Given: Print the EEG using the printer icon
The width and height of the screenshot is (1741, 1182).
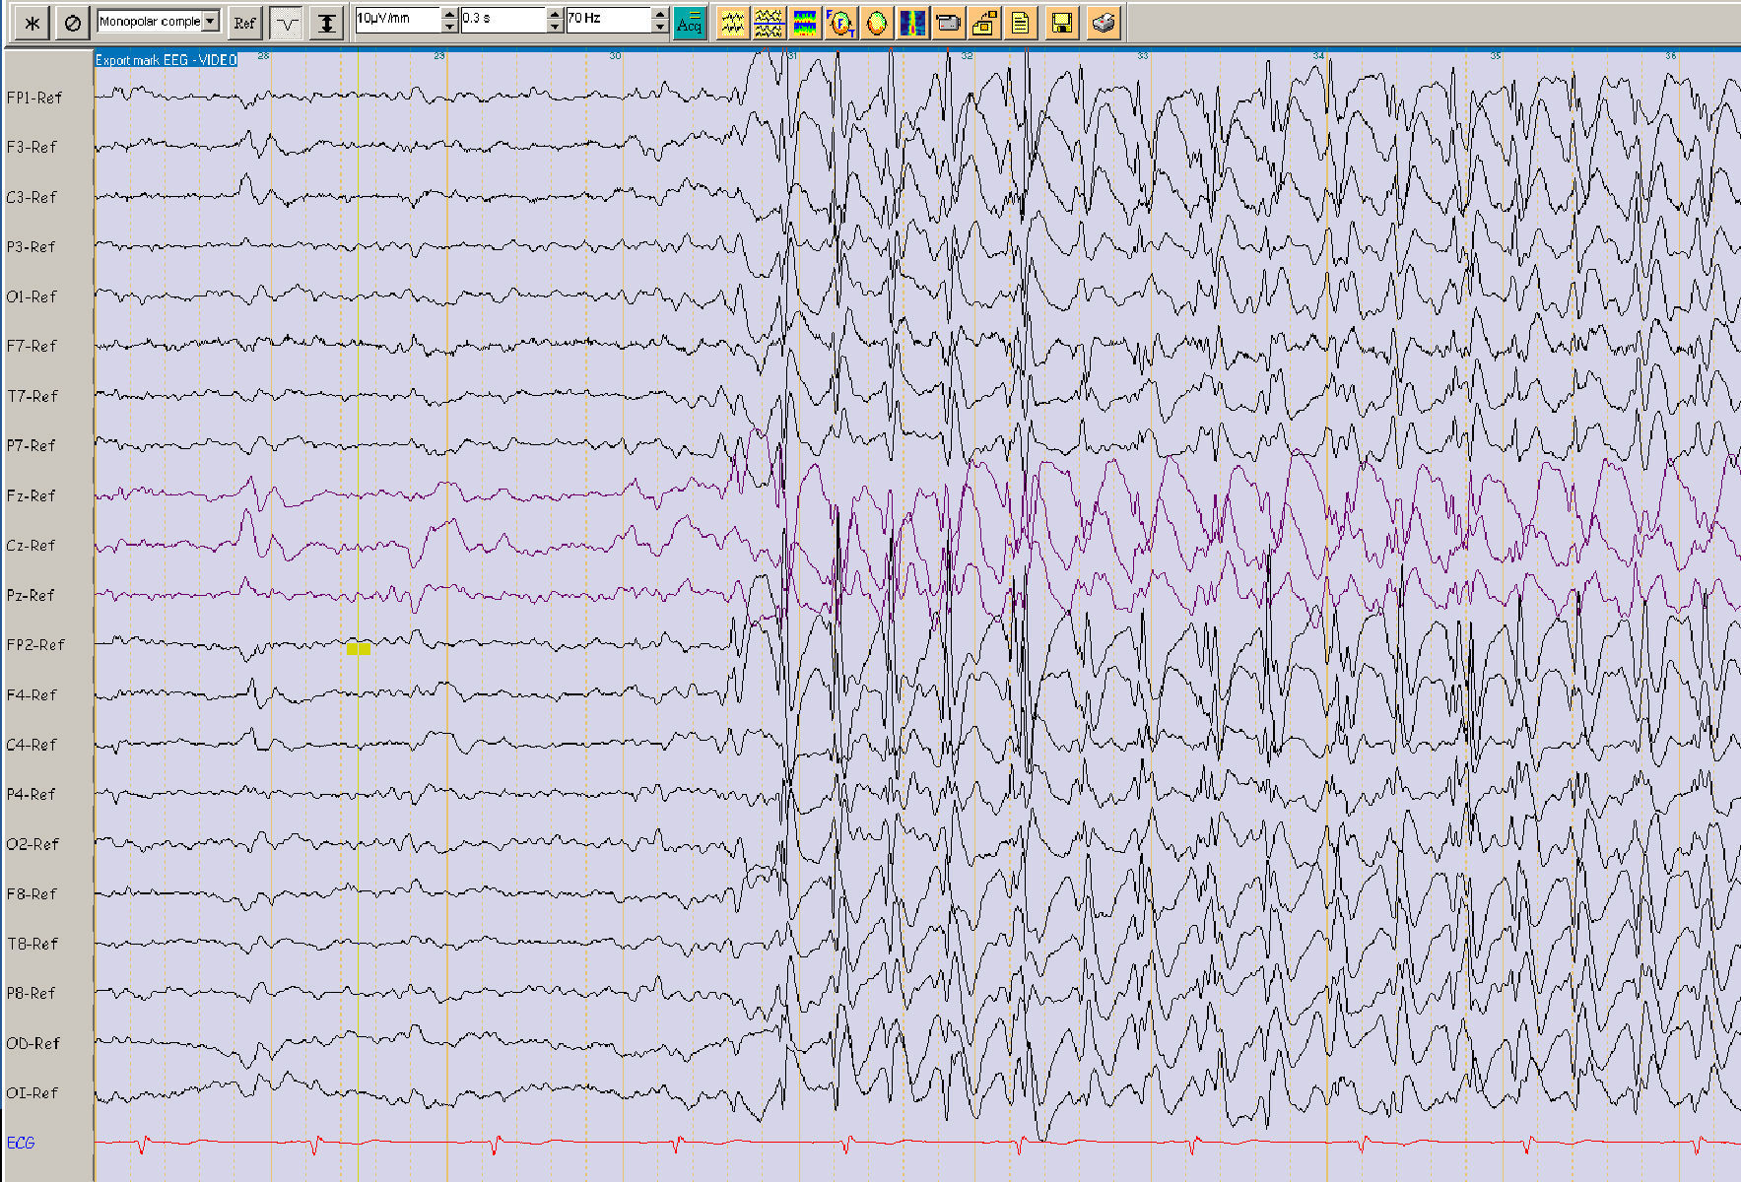Looking at the screenshot, I should point(1104,23).
